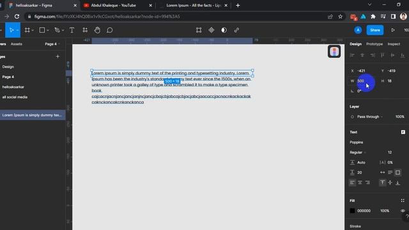Set vertical text align middle
The image size is (409, 230).
pyautogui.click(x=390, y=183)
